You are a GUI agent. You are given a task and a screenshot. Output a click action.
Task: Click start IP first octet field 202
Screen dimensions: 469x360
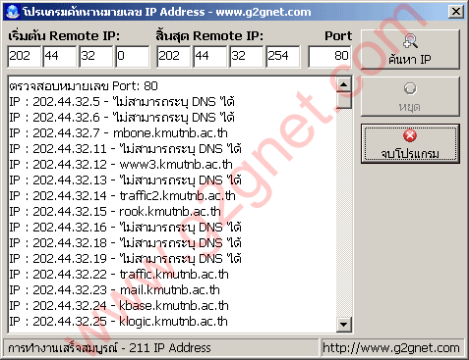point(25,56)
